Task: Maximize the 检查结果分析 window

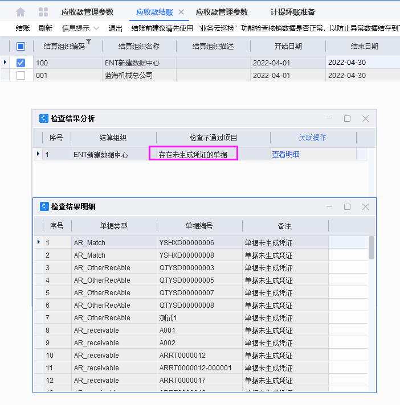Action: pyautogui.click(x=347, y=118)
